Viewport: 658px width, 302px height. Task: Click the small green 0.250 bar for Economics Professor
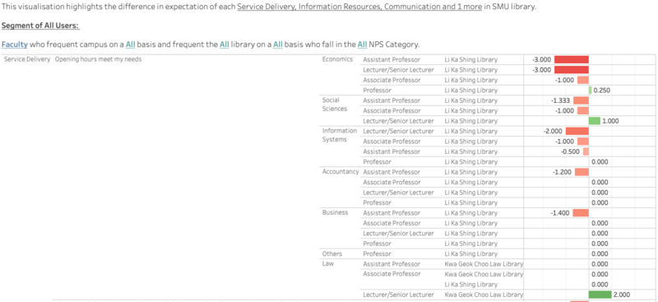tap(590, 91)
